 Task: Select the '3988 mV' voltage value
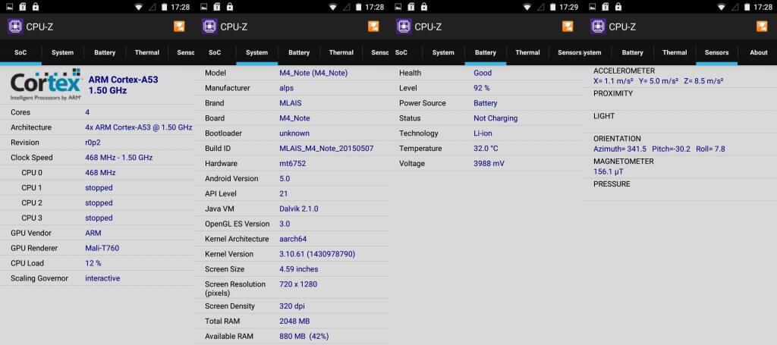[x=489, y=163]
